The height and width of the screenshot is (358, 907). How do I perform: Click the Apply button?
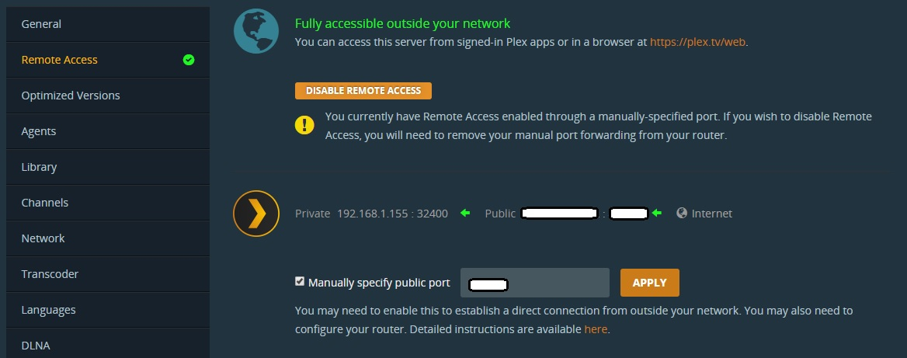click(650, 283)
